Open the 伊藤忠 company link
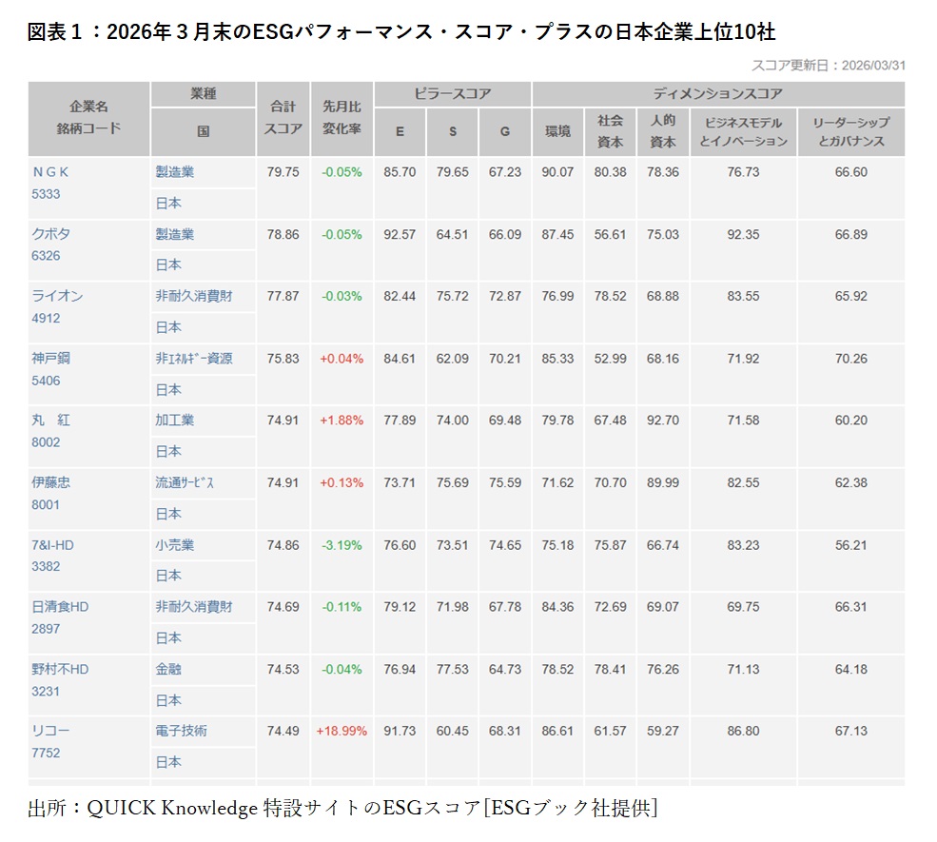The height and width of the screenshot is (842, 937). (x=52, y=483)
